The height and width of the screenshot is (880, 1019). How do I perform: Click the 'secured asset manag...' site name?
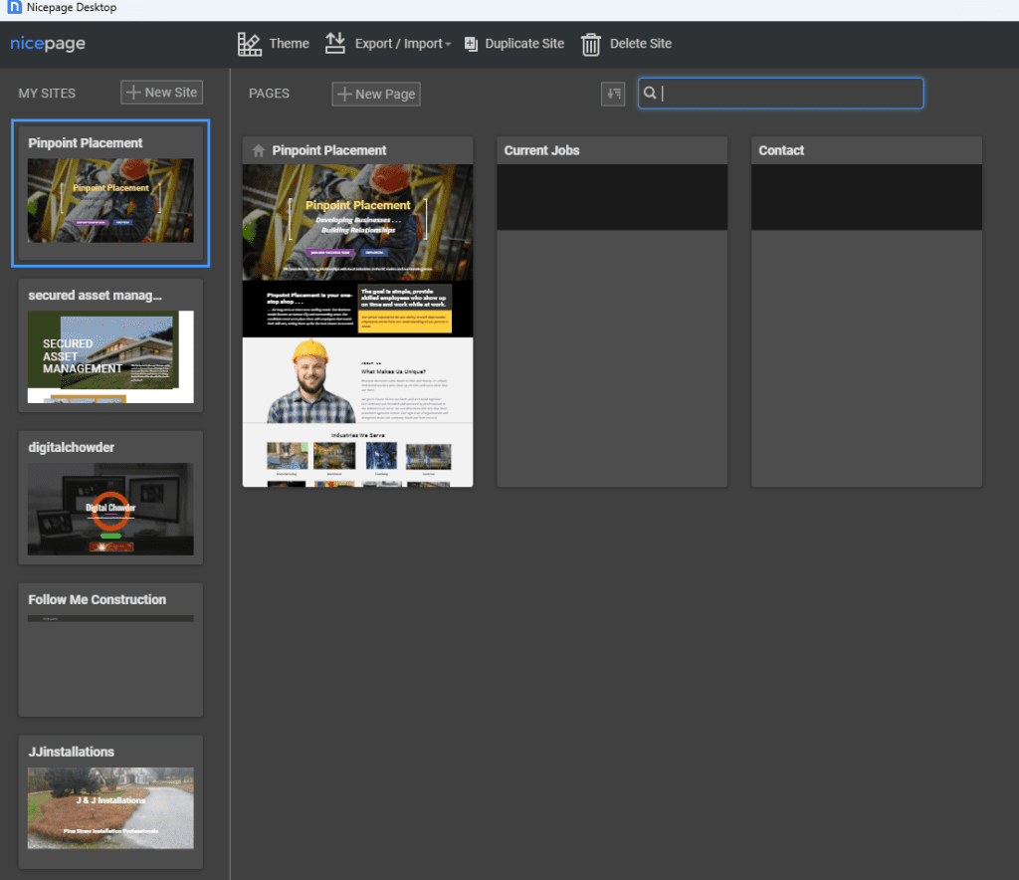(x=95, y=295)
